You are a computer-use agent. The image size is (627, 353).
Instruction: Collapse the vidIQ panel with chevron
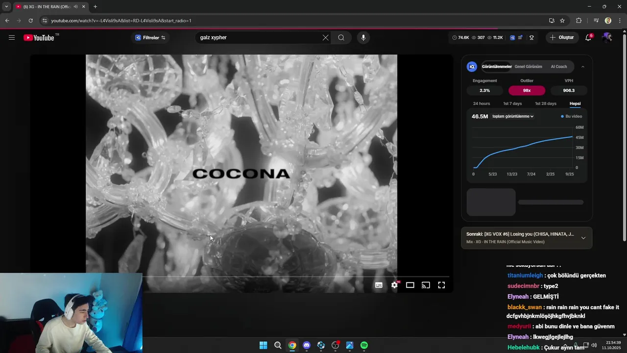click(582, 67)
